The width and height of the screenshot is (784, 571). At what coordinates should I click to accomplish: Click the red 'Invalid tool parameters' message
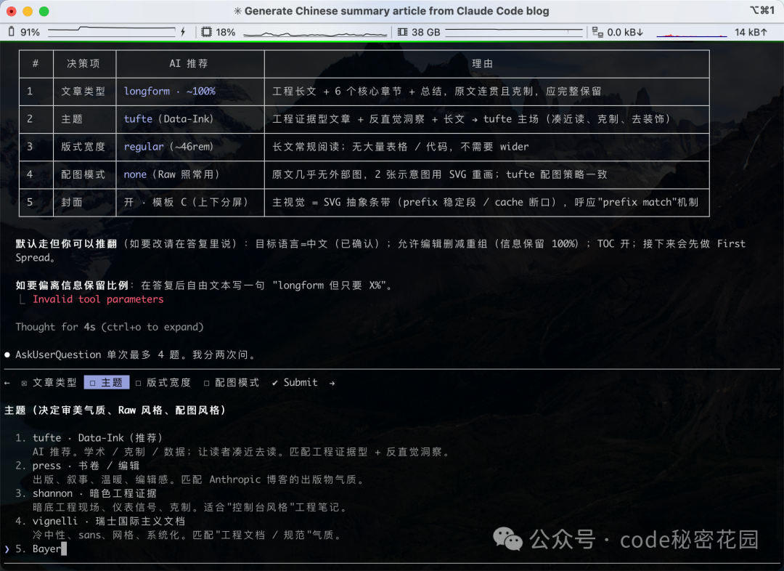(x=98, y=299)
